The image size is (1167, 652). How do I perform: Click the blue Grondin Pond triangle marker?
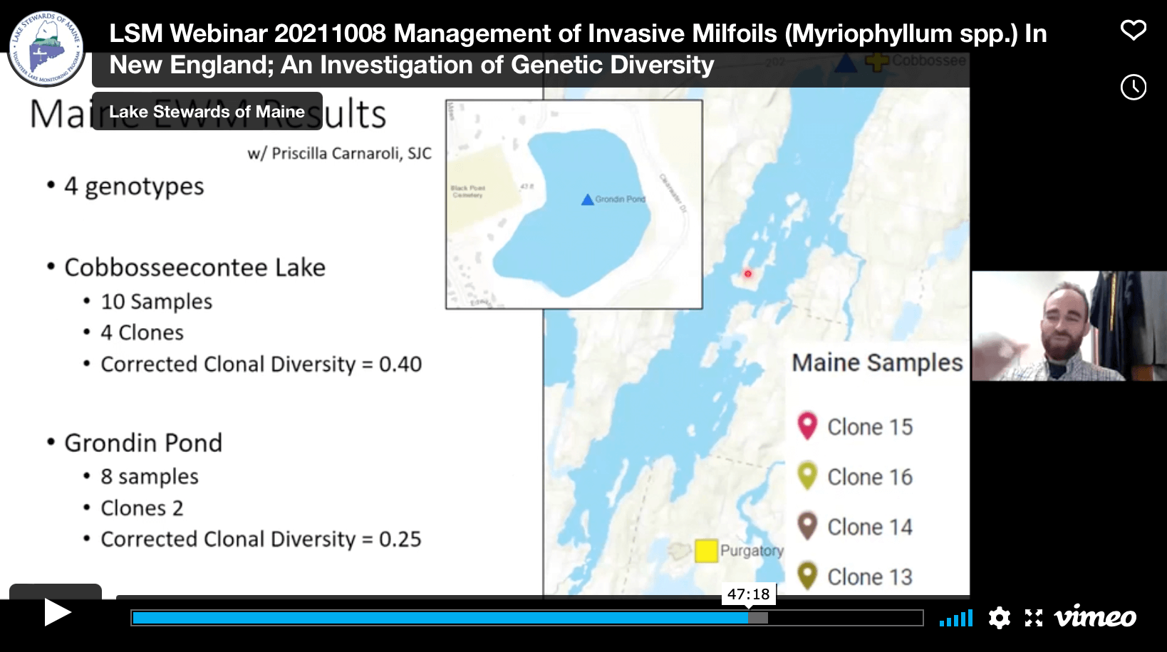click(587, 200)
